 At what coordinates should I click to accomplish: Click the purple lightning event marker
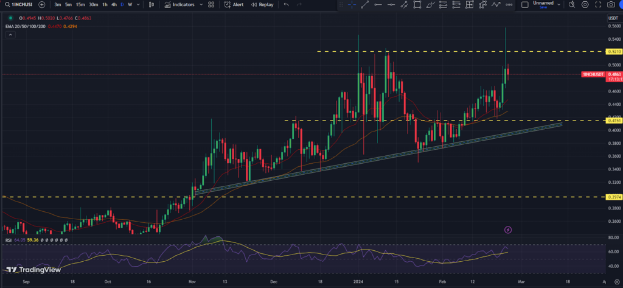tap(508, 230)
